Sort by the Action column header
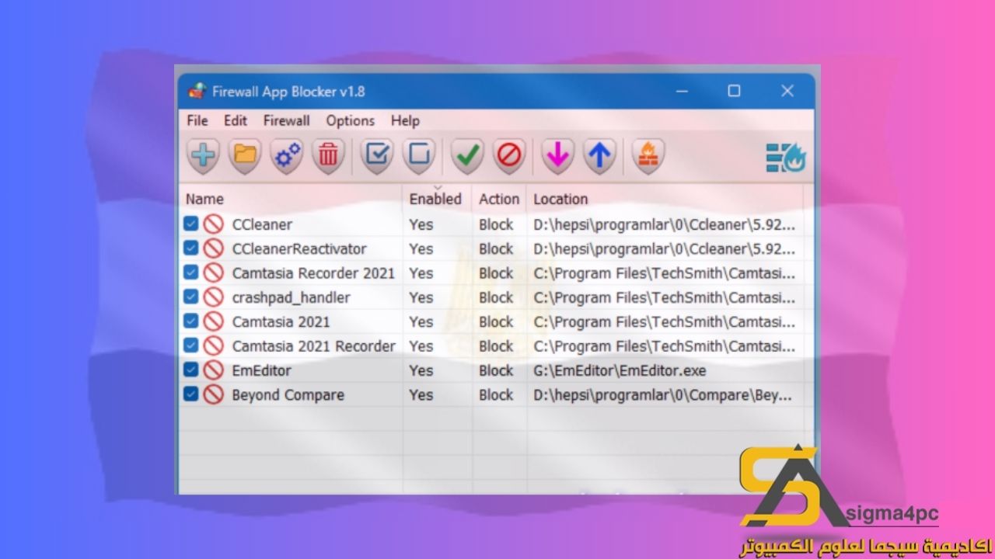This screenshot has height=559, width=995. (499, 199)
